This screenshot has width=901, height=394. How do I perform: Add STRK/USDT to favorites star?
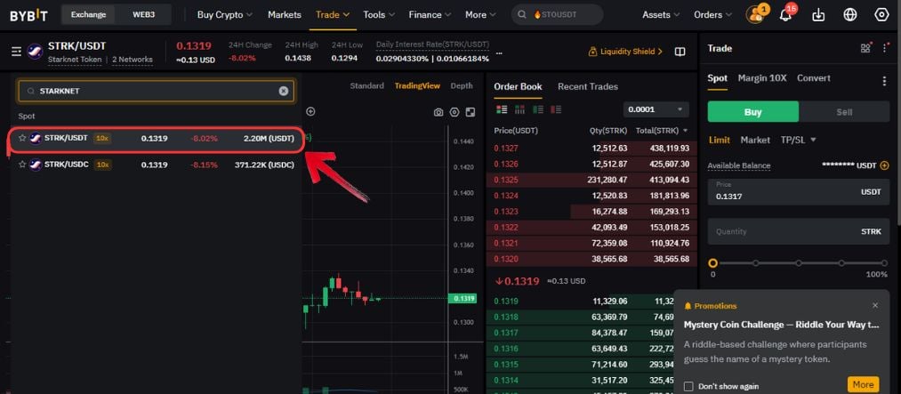pyautogui.click(x=22, y=138)
